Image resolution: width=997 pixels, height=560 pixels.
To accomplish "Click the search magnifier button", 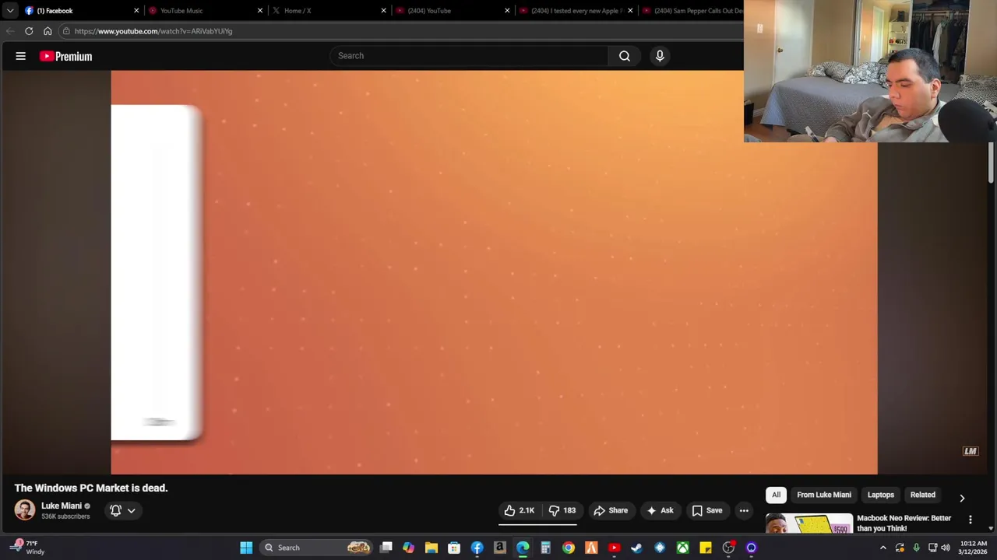I will [625, 56].
